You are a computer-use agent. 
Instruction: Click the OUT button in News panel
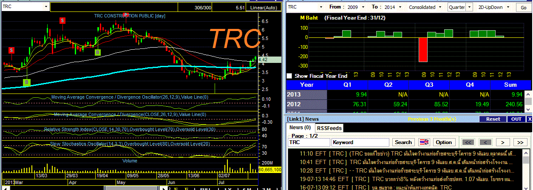point(516,119)
